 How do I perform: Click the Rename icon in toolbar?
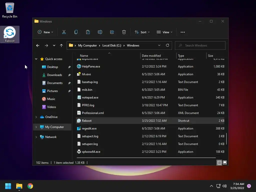pyautogui.click(x=100, y=32)
